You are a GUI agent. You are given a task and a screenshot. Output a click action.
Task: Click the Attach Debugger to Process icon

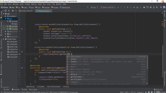[x=137, y=7]
